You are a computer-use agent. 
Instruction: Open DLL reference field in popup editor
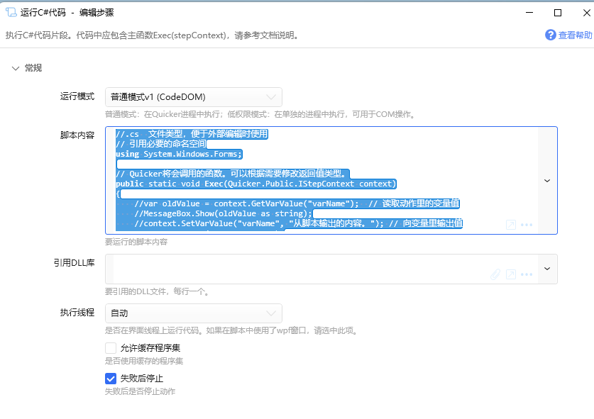(x=510, y=274)
